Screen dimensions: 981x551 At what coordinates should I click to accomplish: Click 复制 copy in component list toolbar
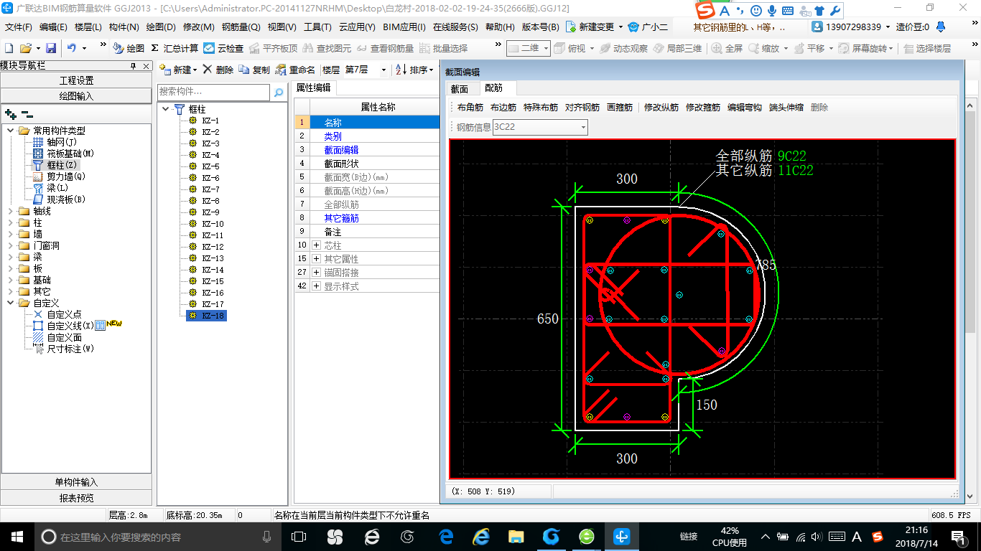[x=254, y=70]
